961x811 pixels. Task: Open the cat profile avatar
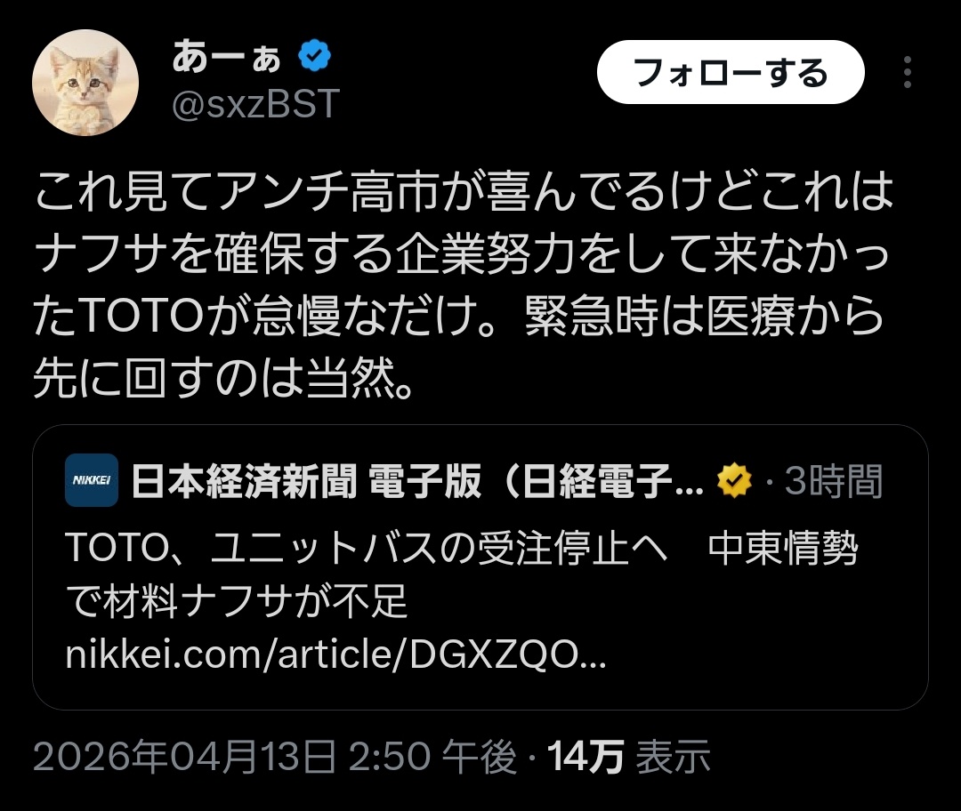tap(85, 82)
